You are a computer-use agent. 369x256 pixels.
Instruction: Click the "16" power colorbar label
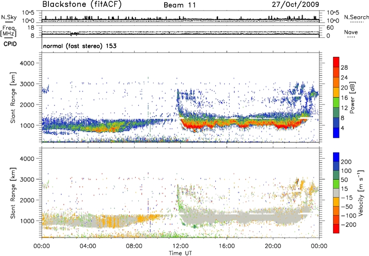344,98
